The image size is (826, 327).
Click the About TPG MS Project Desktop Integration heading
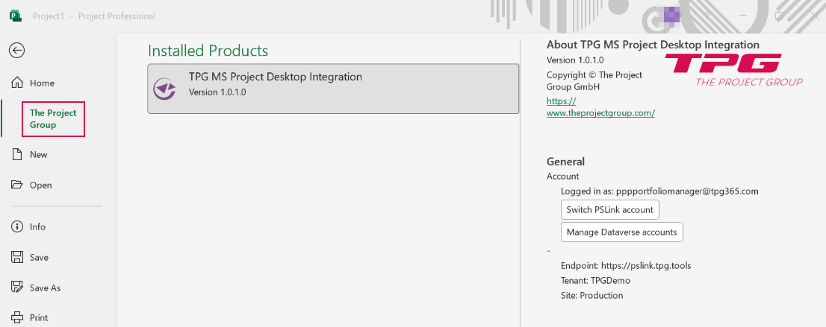pos(653,45)
